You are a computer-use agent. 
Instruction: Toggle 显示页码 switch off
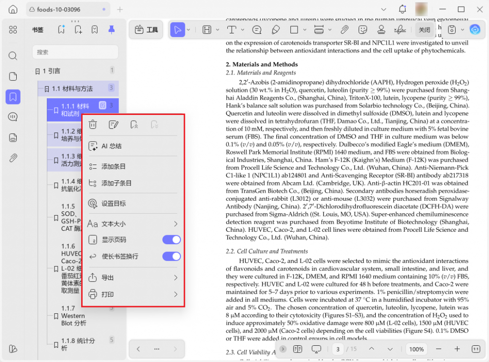tap(171, 239)
